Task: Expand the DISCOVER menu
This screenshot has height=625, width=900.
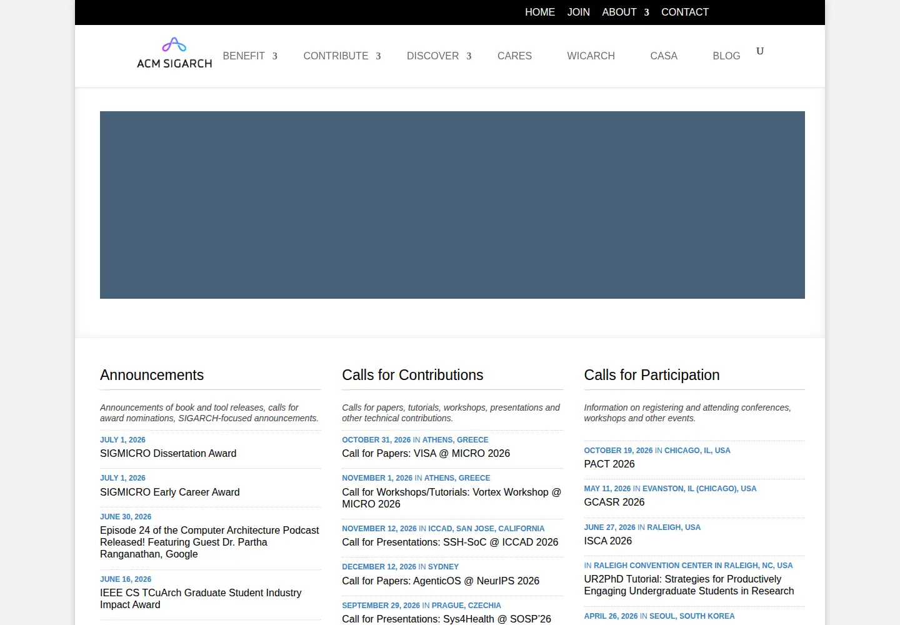Action: (439, 56)
